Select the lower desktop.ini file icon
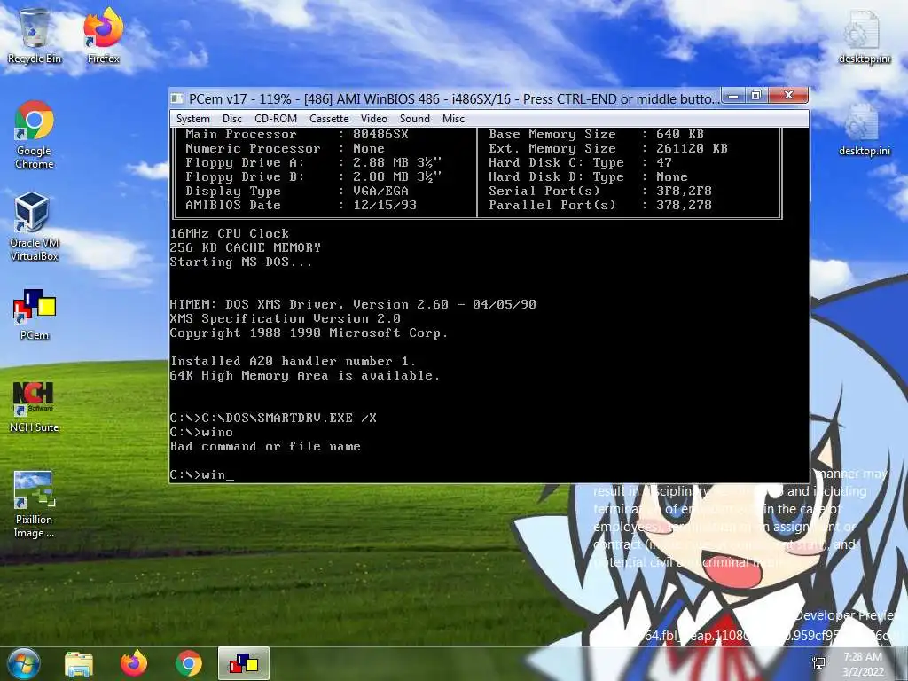 [x=864, y=129]
